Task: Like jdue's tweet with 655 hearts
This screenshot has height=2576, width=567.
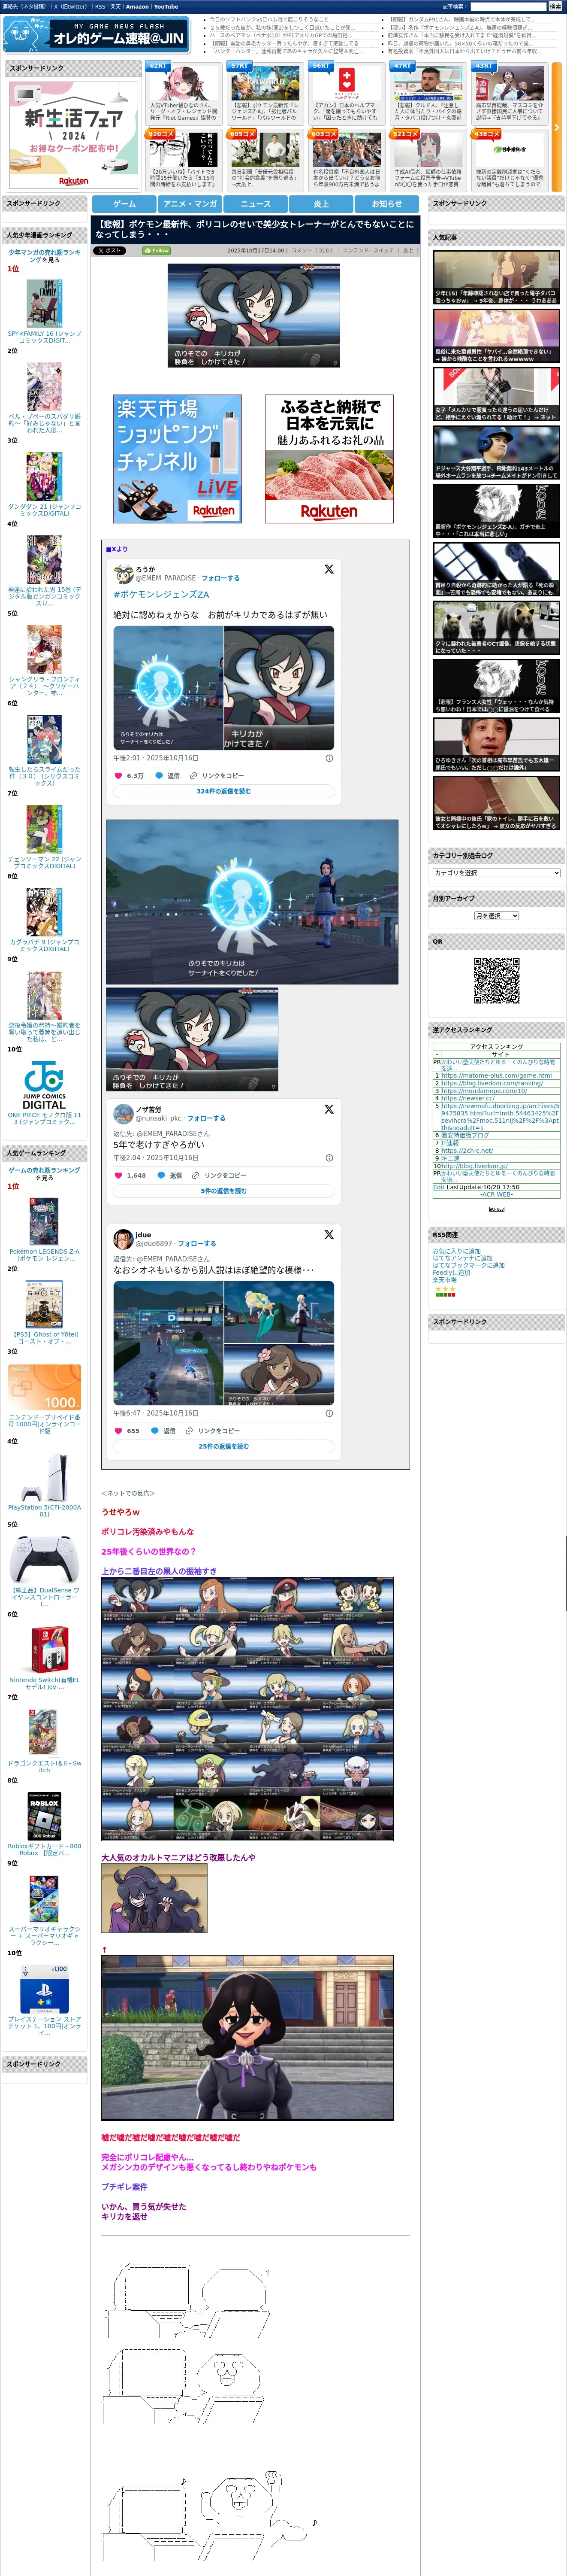Action: click(x=119, y=1431)
